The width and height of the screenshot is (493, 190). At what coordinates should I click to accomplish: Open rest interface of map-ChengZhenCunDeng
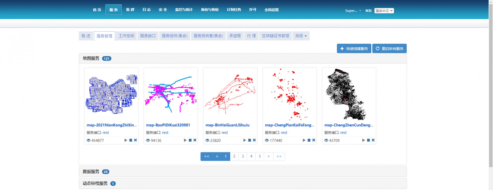pos(344,133)
